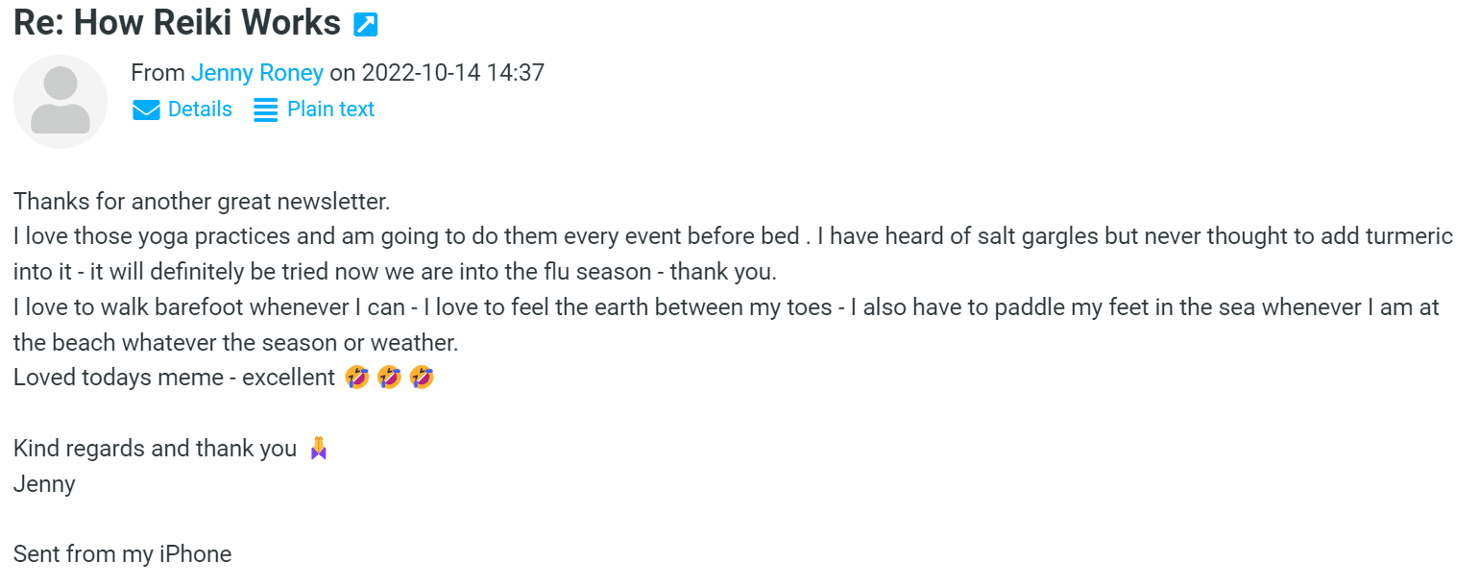1480x588 pixels.
Task: Click the sender's avatar placeholder
Action: click(61, 102)
